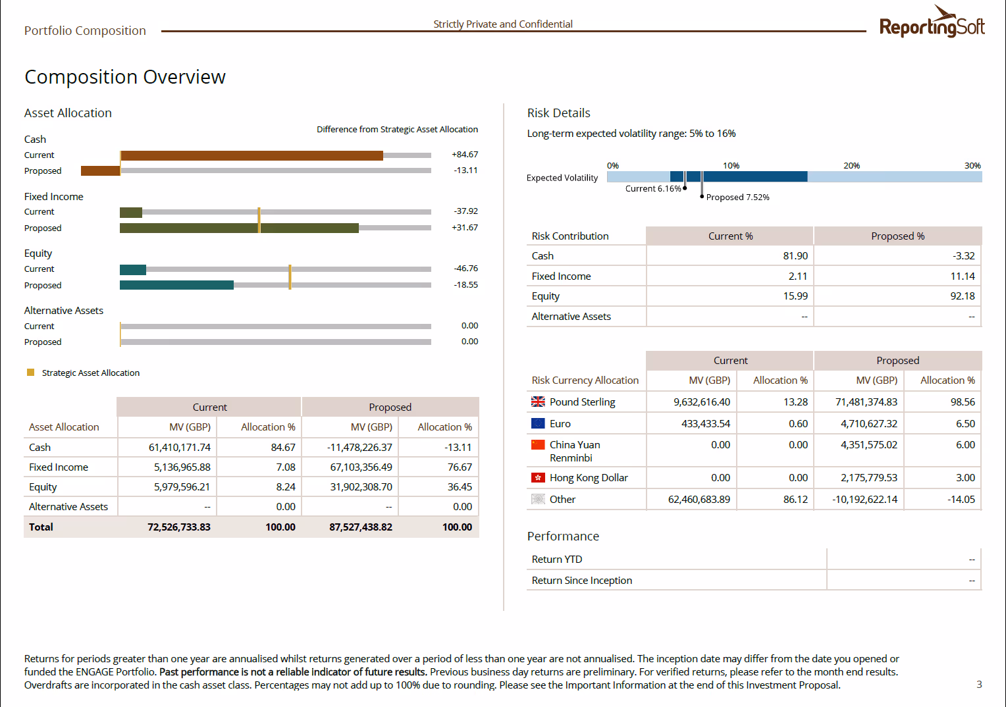Click the Total proposed value 87,527,438.82
Viewport: 1006px width, 707px height.
[361, 527]
